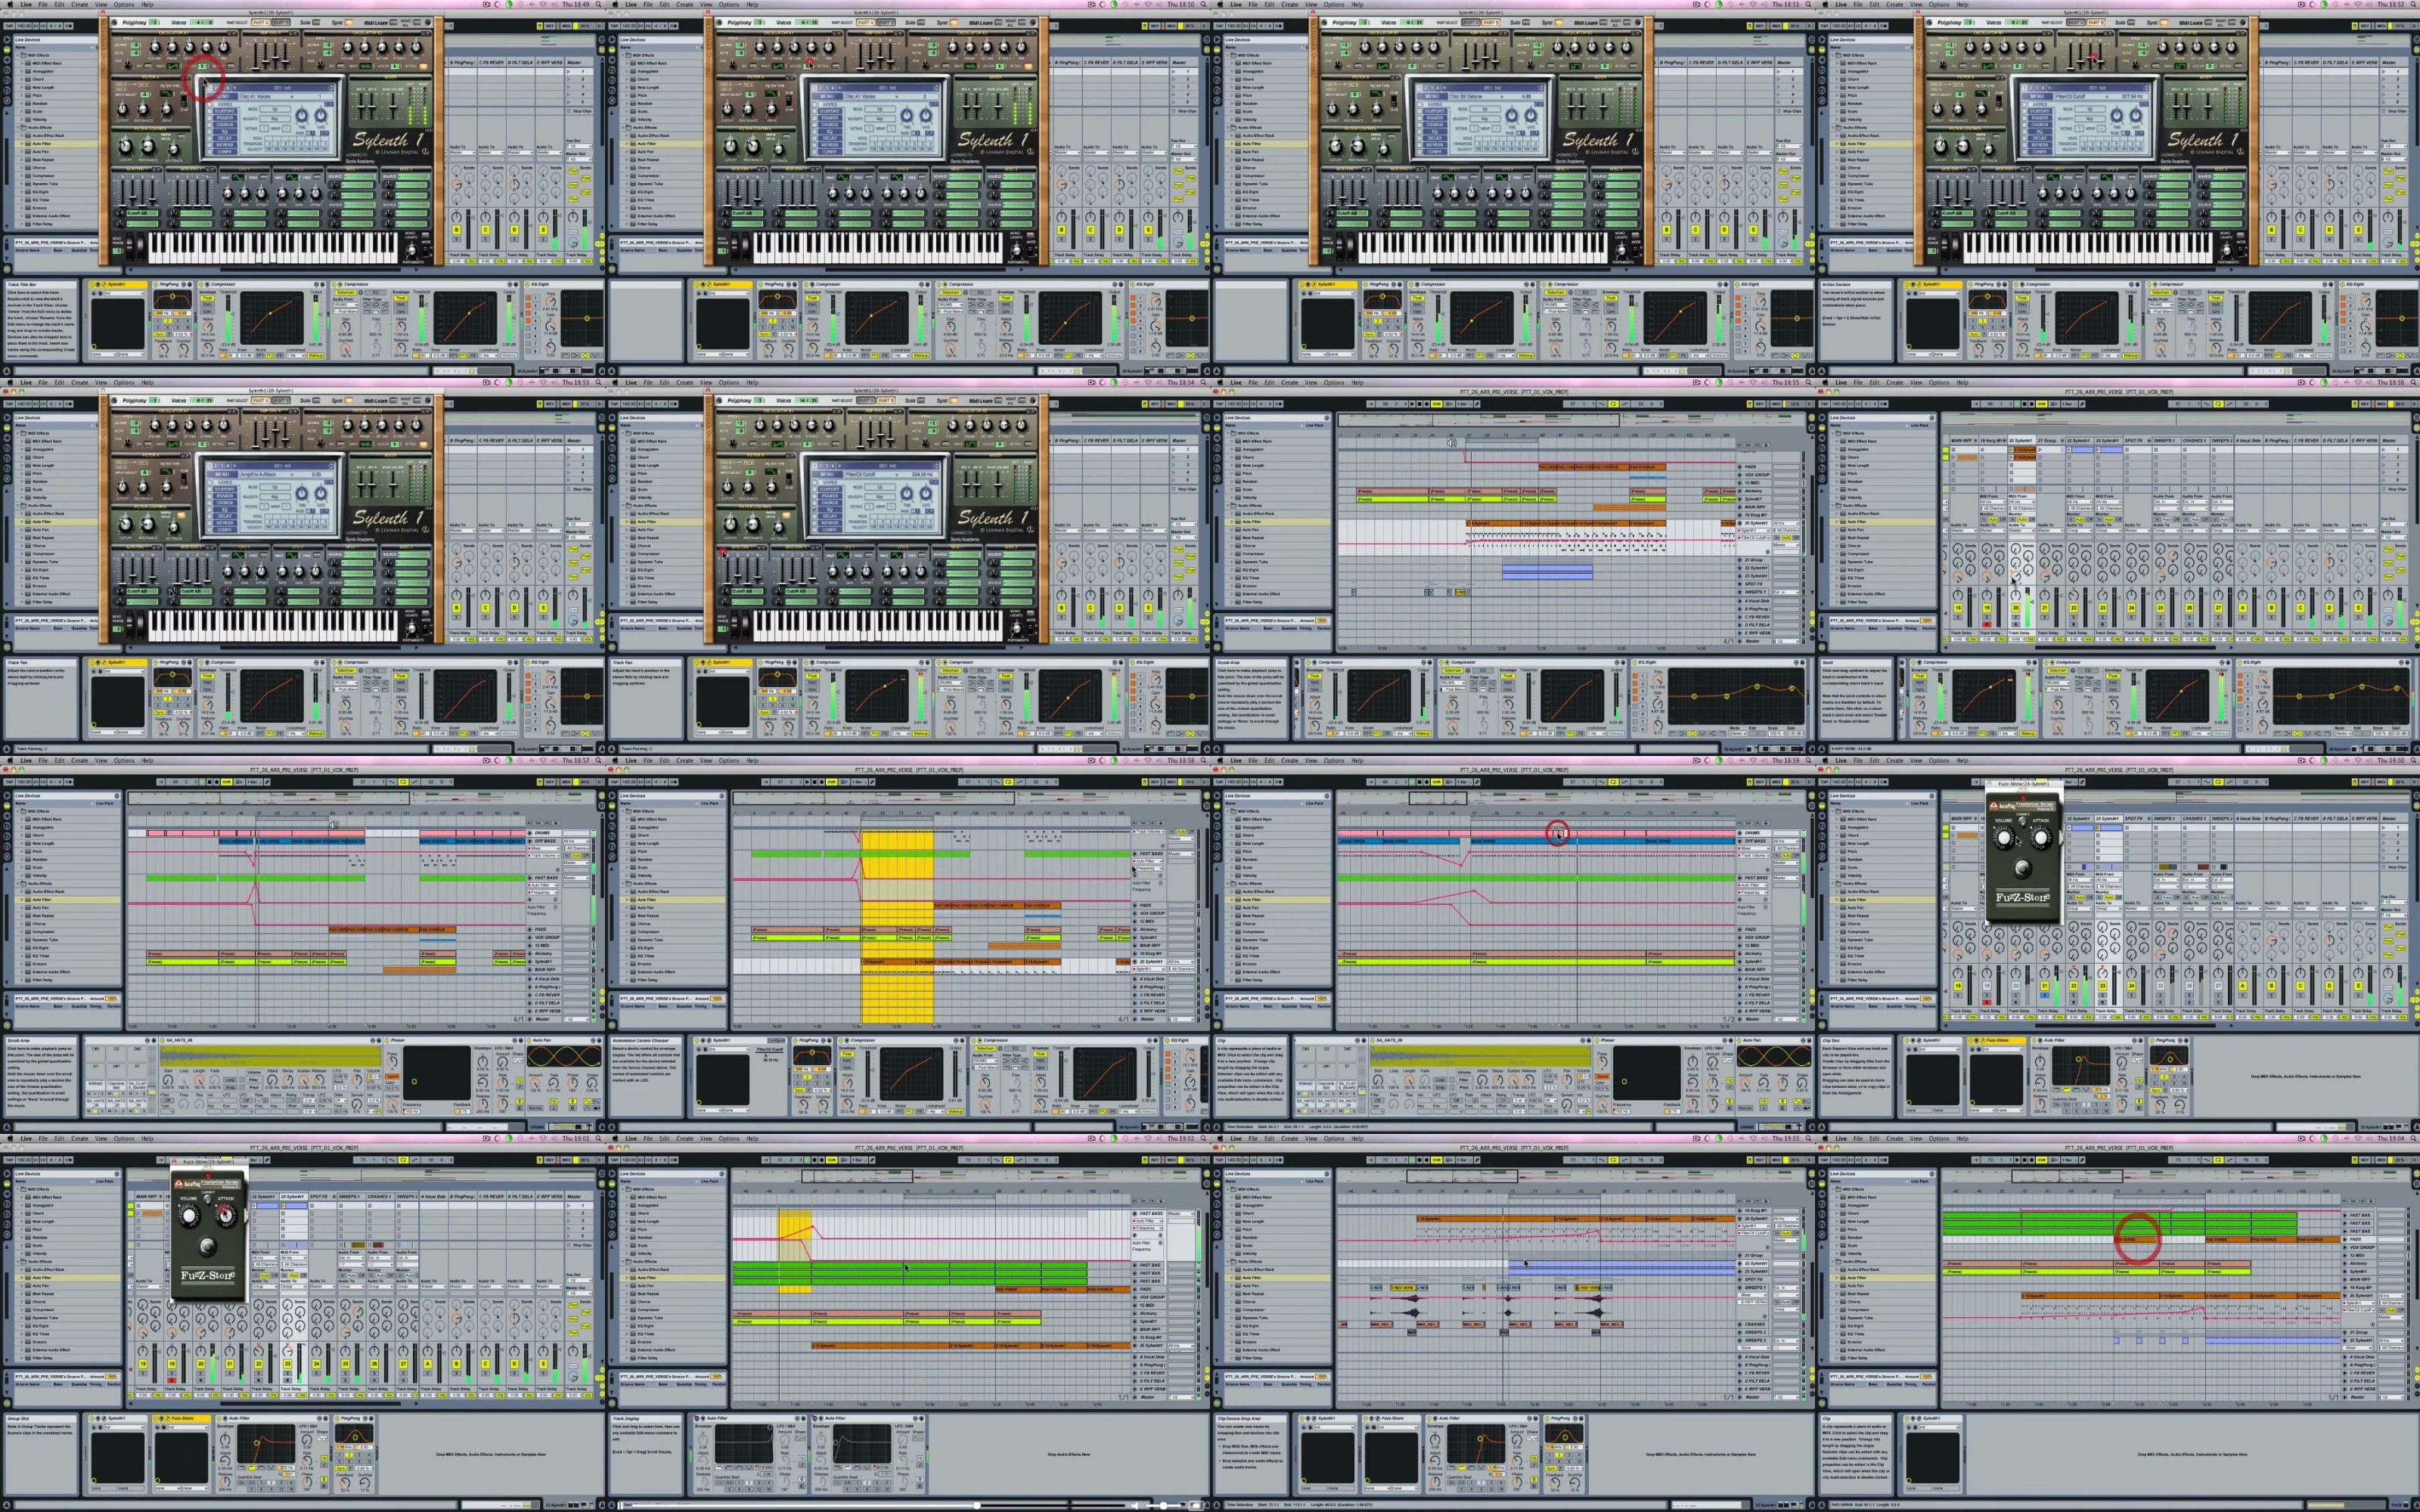Open the Edit menu in the Thu 19:02 frame

tap(664, 1138)
